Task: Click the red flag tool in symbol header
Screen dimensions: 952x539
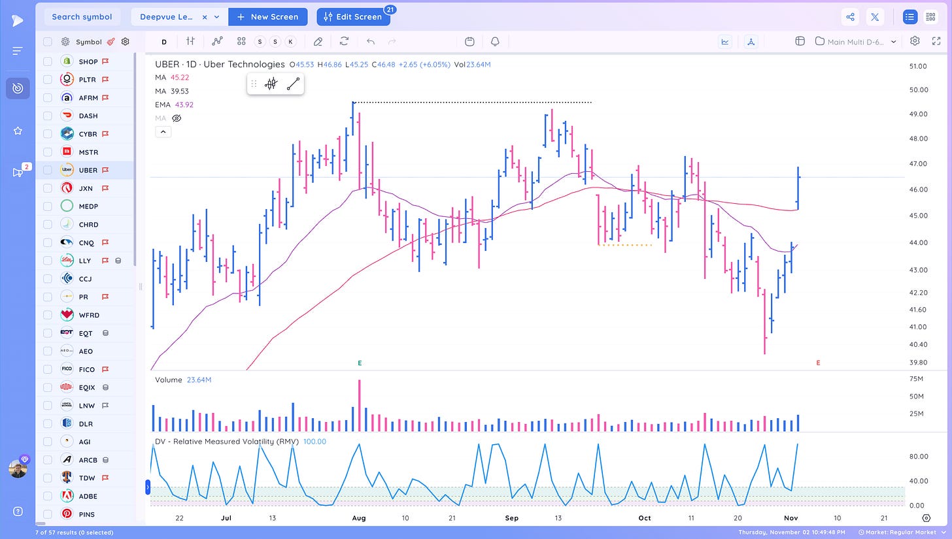Action: coord(111,41)
